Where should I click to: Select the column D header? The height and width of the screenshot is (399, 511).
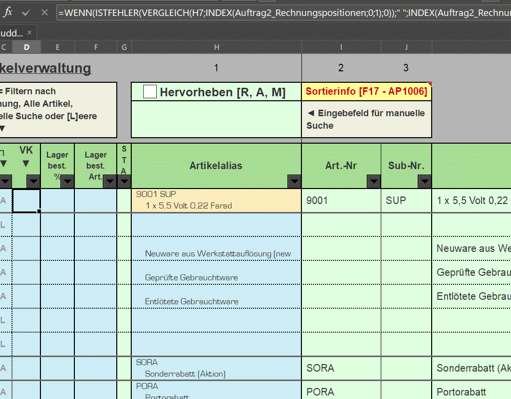tap(26, 47)
